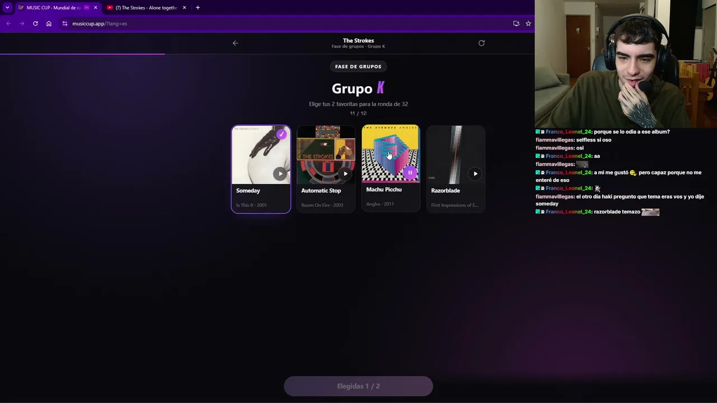This screenshot has width=717, height=403.
Task: Go back with the app's left arrow
Action: (x=235, y=43)
